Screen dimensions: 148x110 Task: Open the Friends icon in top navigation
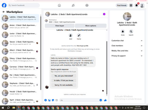click(73, 5)
